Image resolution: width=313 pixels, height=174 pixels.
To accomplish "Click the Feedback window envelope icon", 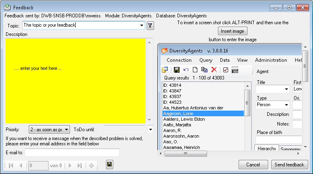I will pos(7,7).
